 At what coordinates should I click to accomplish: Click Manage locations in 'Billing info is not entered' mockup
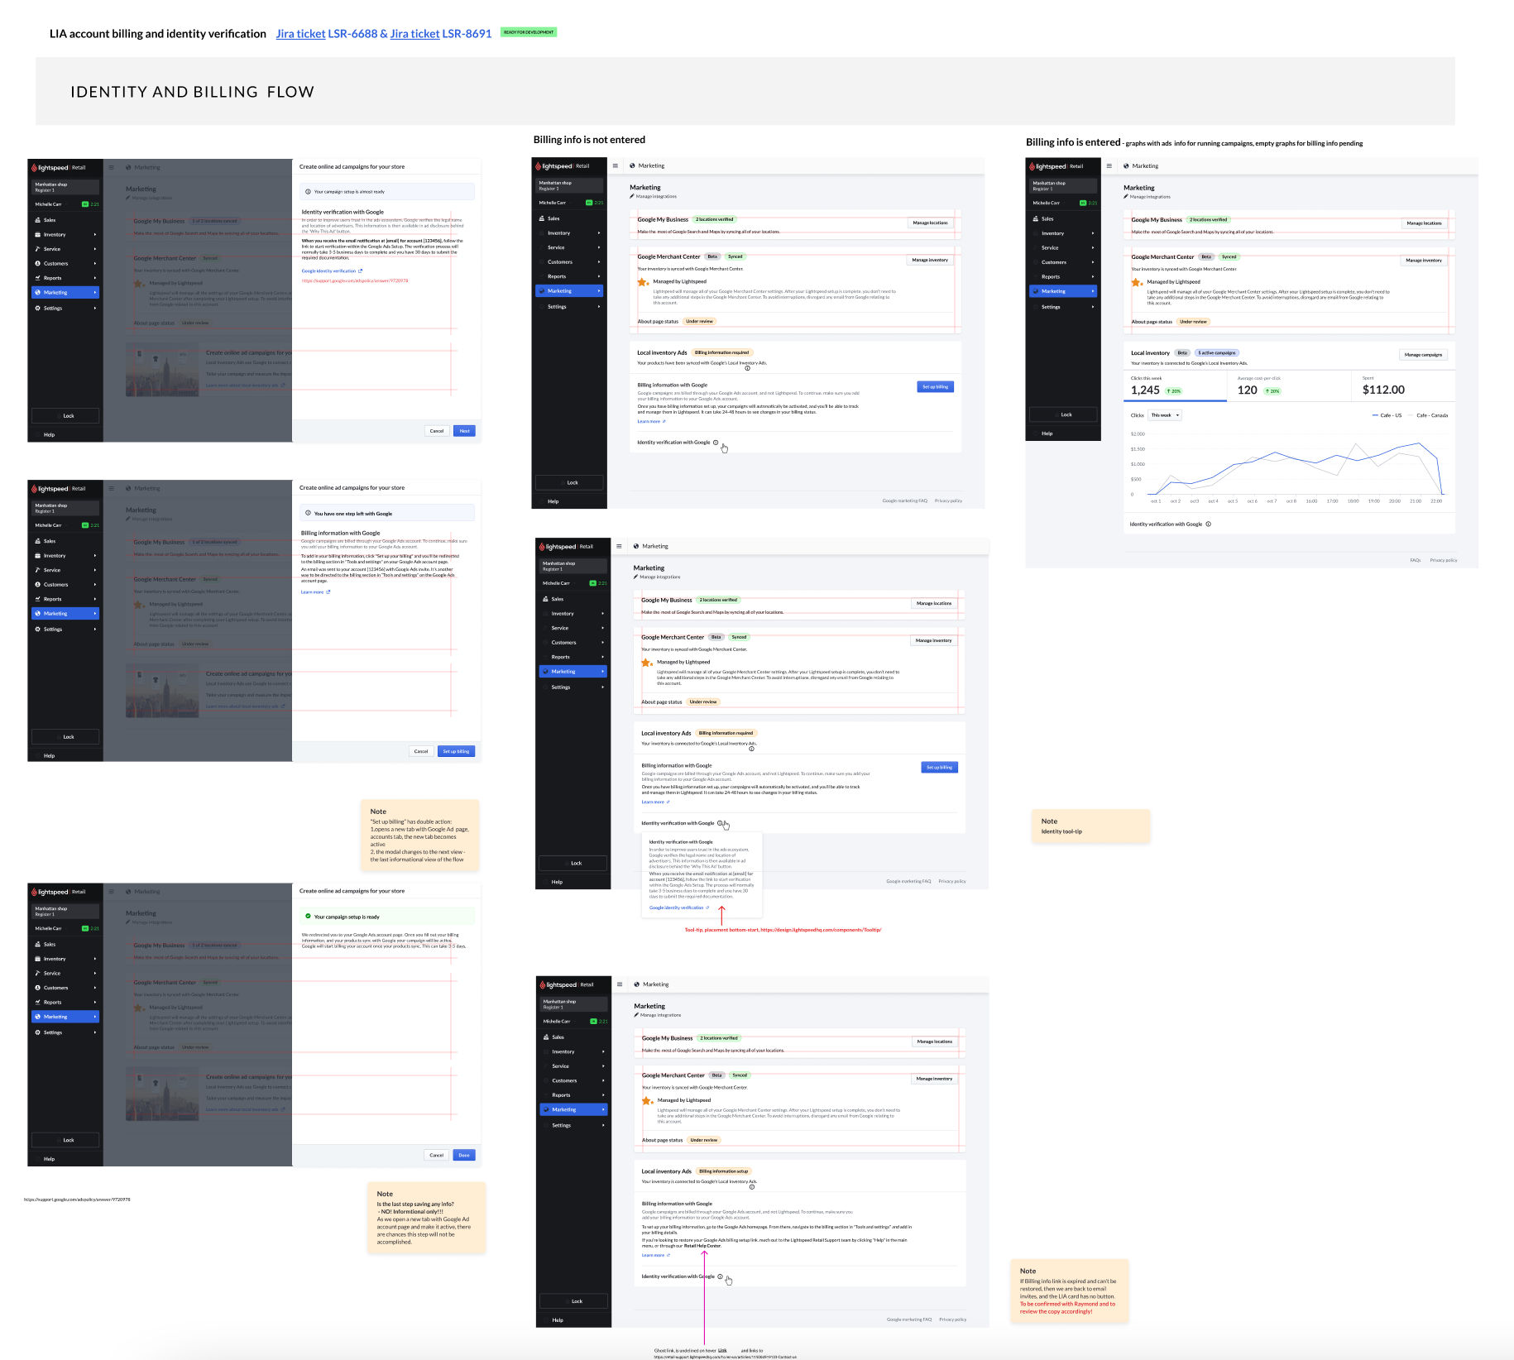point(930,223)
